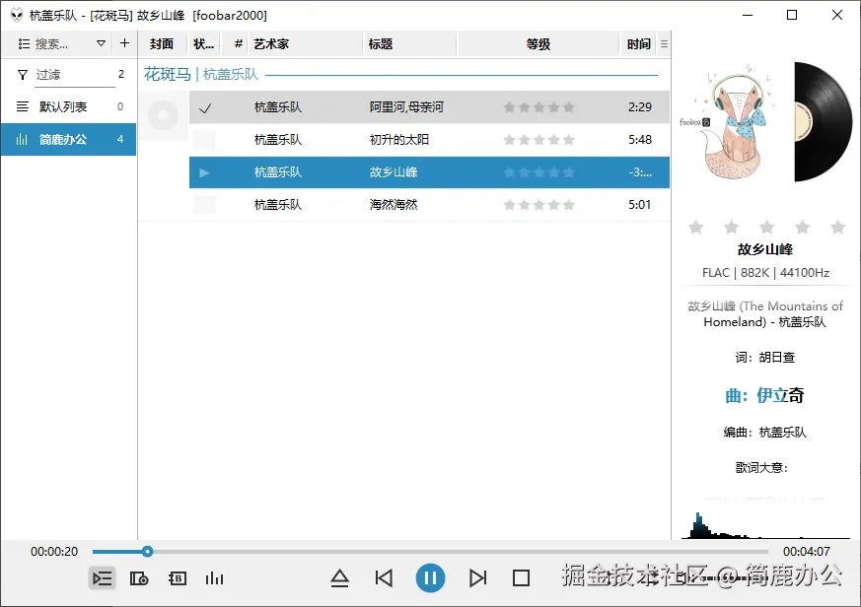Check the selection box for 海然海然
This screenshot has height=607, width=861.
coord(206,204)
